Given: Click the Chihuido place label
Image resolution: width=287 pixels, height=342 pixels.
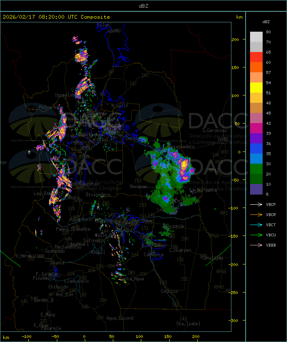Looking at the screenshot, I should (x=58, y=287).
